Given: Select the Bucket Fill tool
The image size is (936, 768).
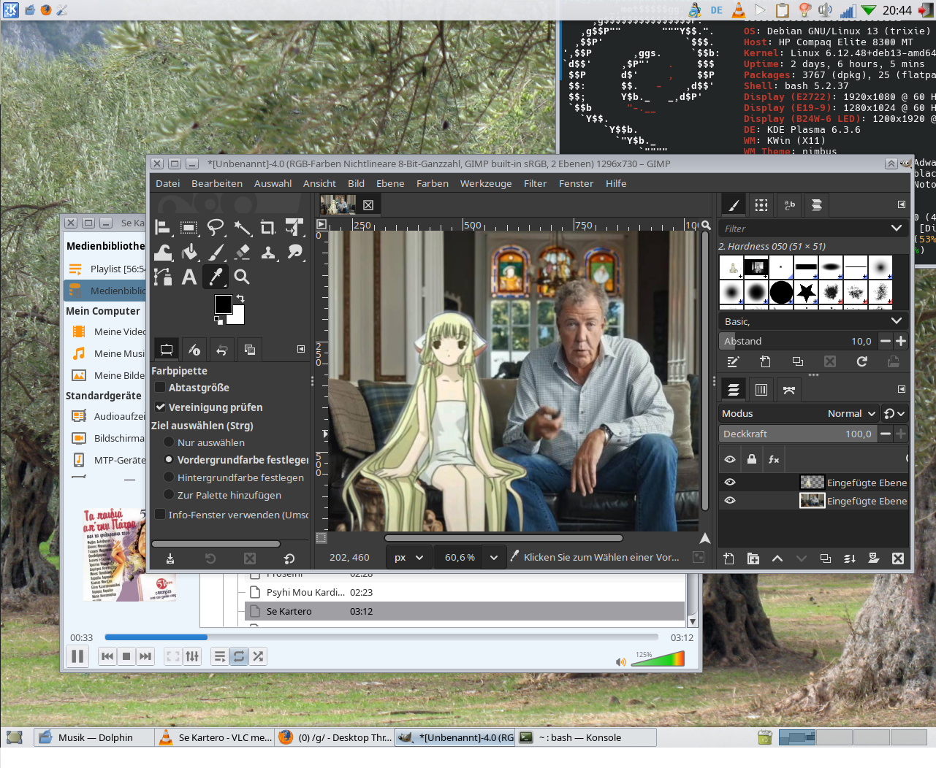Looking at the screenshot, I should tap(189, 253).
